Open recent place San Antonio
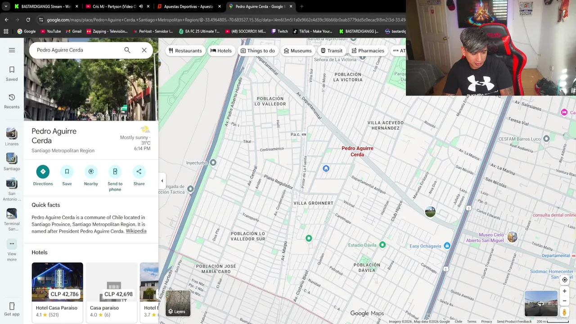This screenshot has height=324, width=576. 12,189
